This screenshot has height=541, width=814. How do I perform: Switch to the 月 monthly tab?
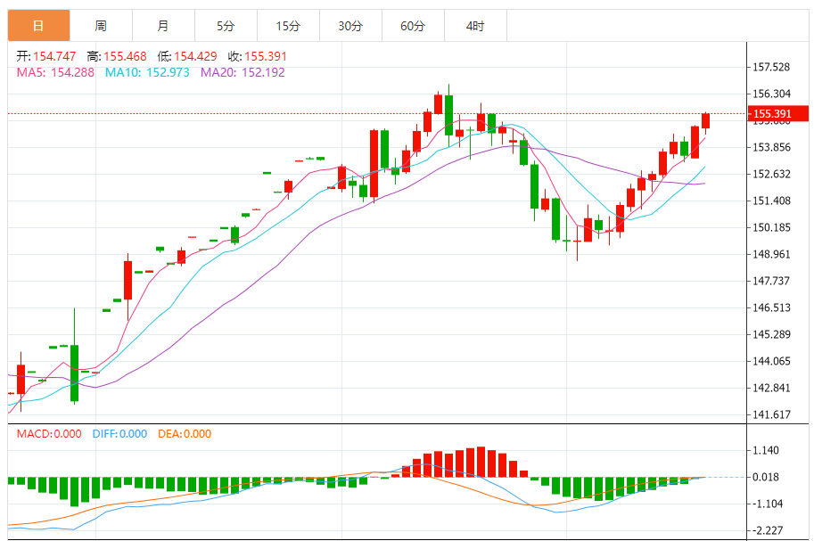tap(163, 26)
